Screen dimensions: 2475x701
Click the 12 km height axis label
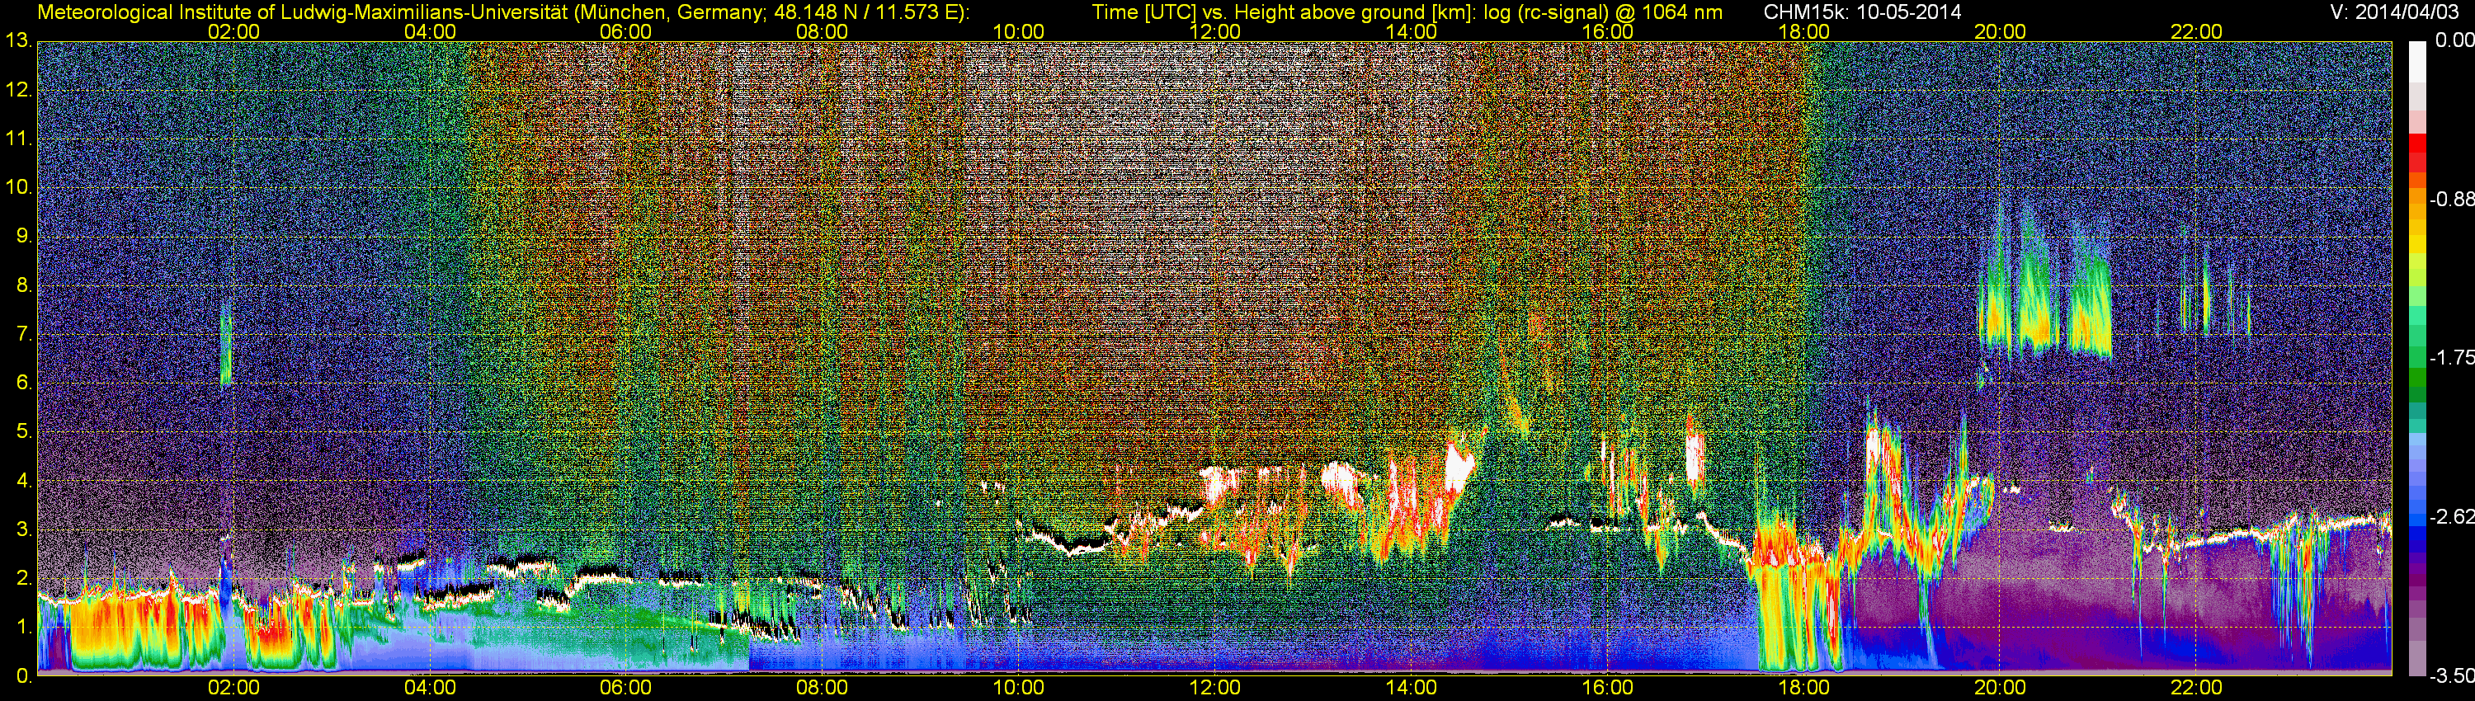[18, 89]
